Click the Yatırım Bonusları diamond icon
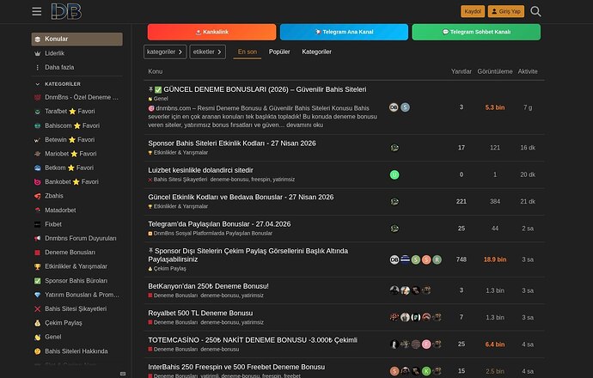The image size is (593, 378). pos(38,295)
